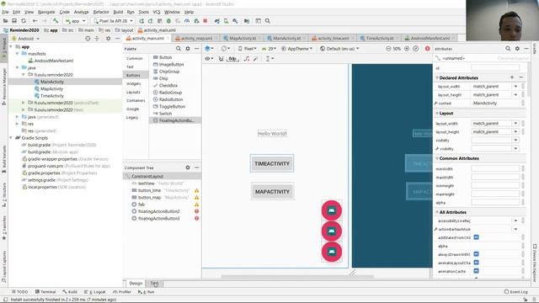Screen dimensions: 539x303
Task: Open the Pixel device preview dropdown
Action: click(247, 49)
